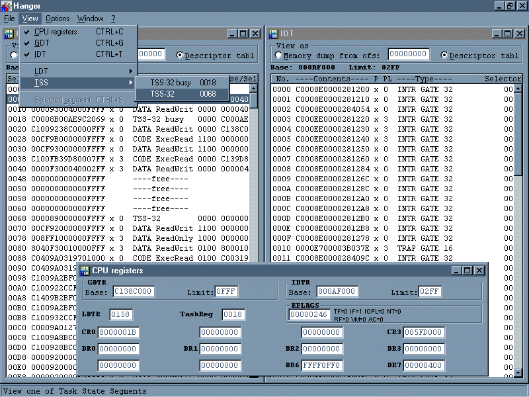Choose TSS-32 busy 0018 from submenu
This screenshot has height=397, width=529.
(183, 83)
